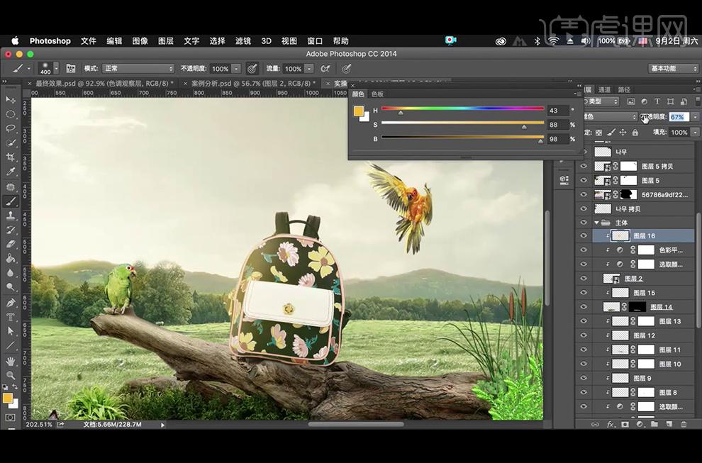Screen dimensions: 702x463
Task: Open the brush mode 正常 dropdown
Action: pyautogui.click(x=138, y=69)
